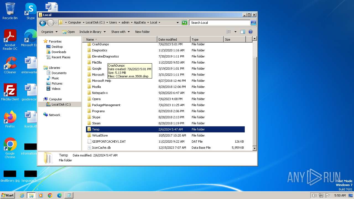This screenshot has width=354, height=199.
Task: Open Recycle Bin on the desktop
Action: [10, 11]
